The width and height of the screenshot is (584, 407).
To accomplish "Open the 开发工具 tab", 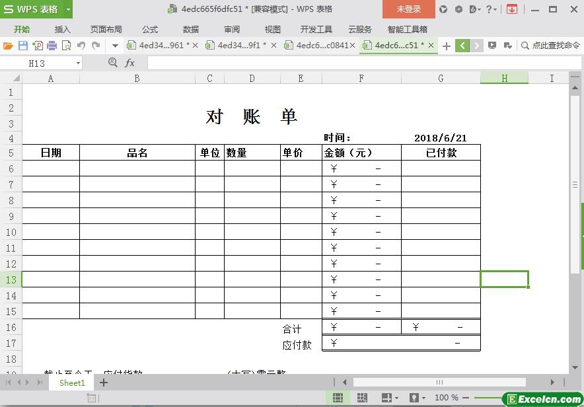I will click(316, 30).
